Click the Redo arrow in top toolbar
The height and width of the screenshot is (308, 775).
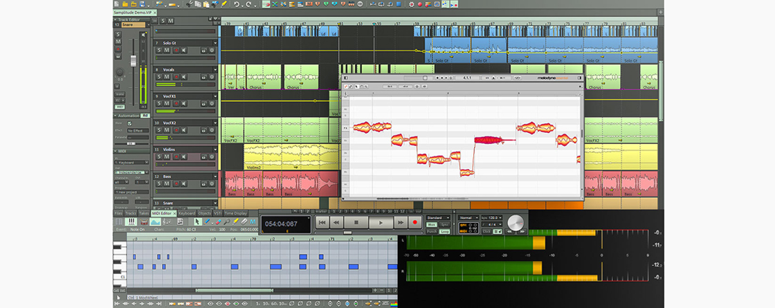tap(248, 4)
